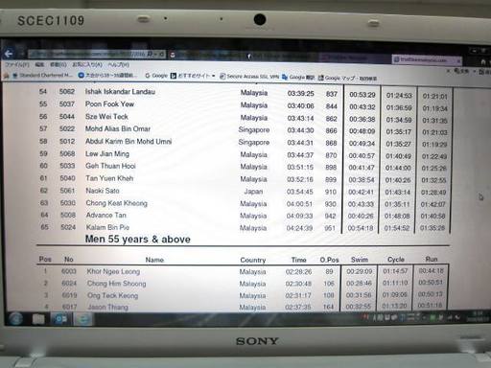Open the お気に入り menu
Screen dimensions: 491x368
tap(87, 64)
